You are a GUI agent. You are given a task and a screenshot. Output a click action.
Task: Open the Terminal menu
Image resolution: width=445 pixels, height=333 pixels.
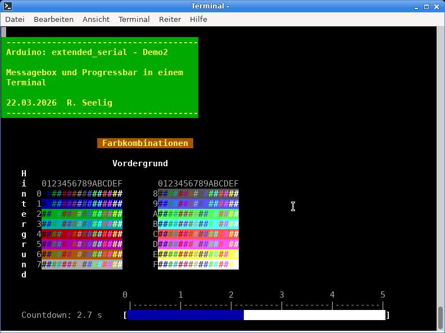(134, 19)
